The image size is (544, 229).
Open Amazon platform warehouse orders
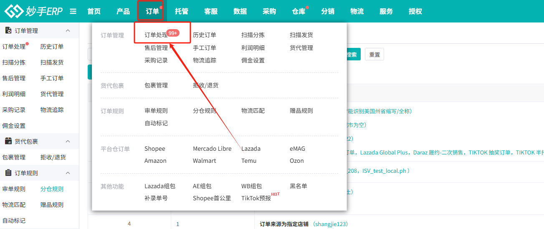point(155,161)
